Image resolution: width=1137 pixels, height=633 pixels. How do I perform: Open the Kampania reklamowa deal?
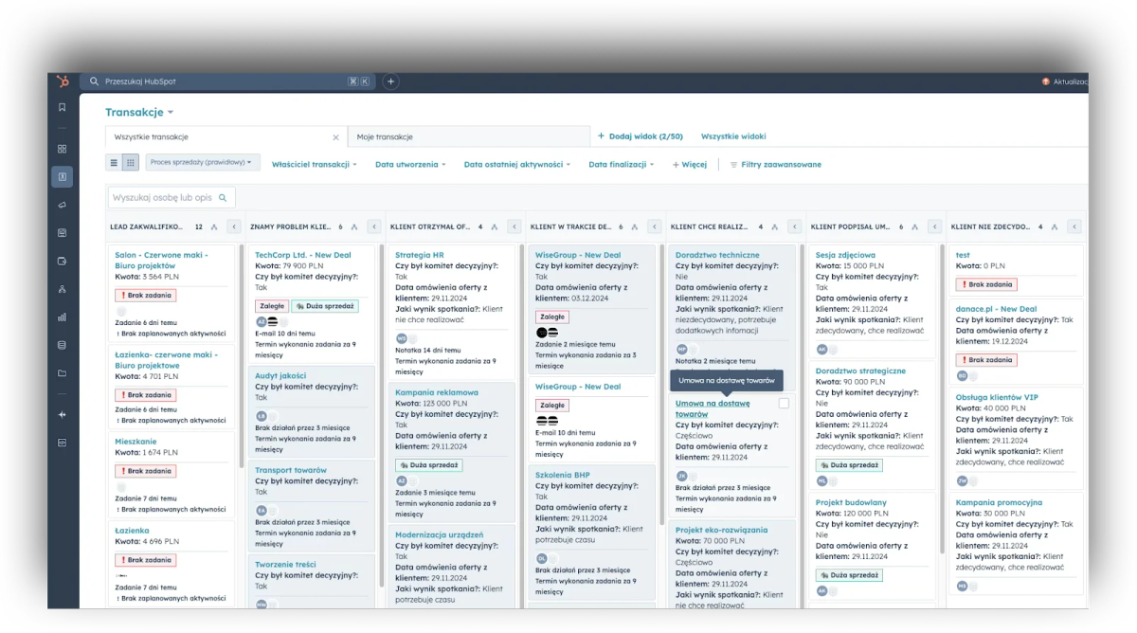pyautogui.click(x=437, y=392)
